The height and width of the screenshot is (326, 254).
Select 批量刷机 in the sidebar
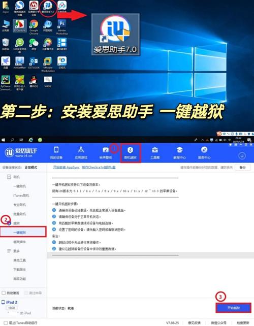[x=19, y=214]
